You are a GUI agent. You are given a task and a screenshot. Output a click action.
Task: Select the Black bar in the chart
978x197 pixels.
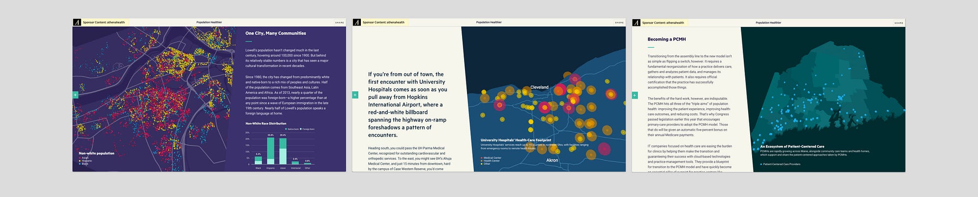pos(258,160)
